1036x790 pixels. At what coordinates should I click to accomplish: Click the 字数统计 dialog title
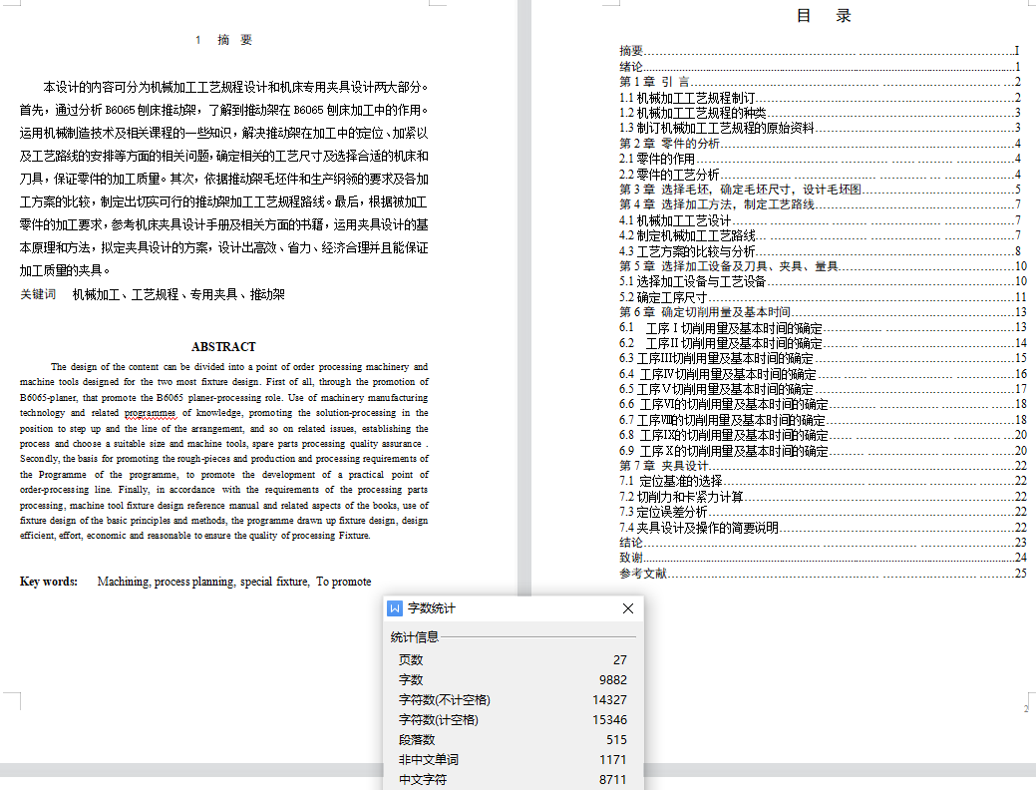pos(431,608)
